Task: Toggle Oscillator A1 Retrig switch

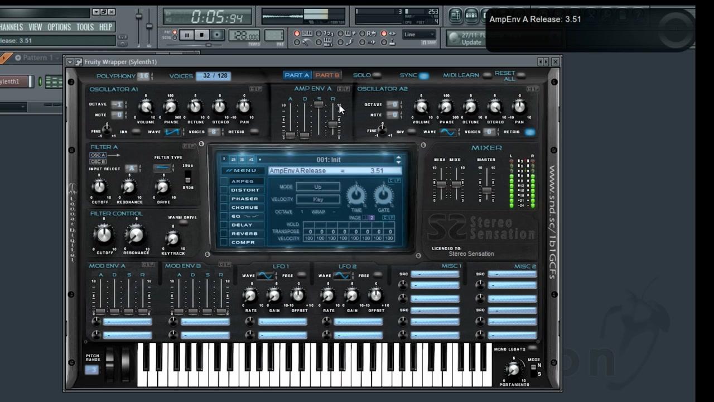Action: 254,132
